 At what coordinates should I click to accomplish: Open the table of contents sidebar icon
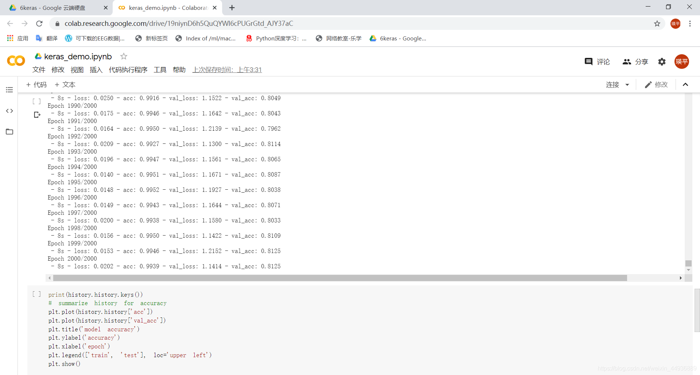point(9,90)
